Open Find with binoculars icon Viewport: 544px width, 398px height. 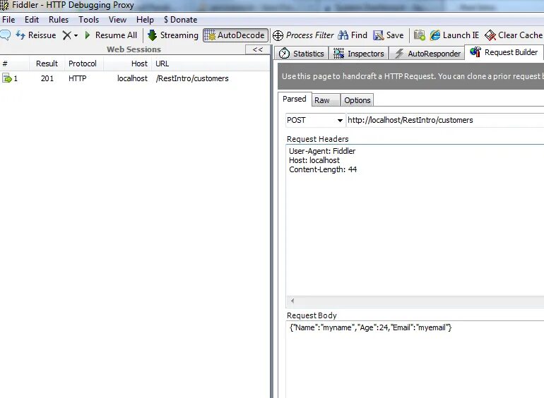click(x=353, y=35)
